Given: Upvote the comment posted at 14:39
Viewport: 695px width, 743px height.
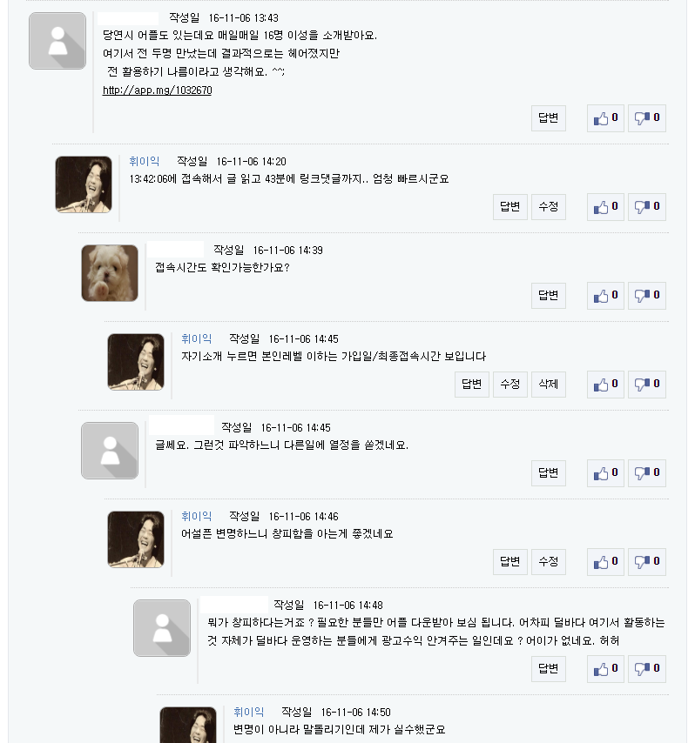Looking at the screenshot, I should [605, 296].
